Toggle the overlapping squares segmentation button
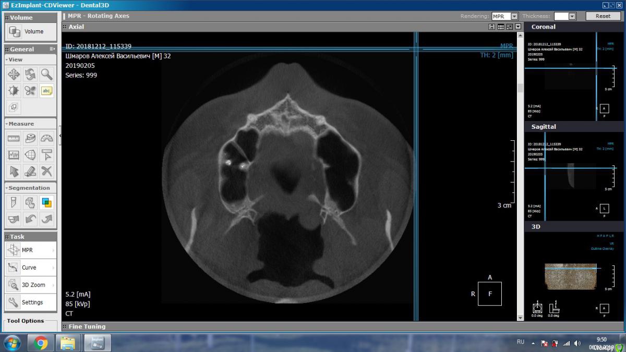This screenshot has width=626, height=352. pos(46,202)
